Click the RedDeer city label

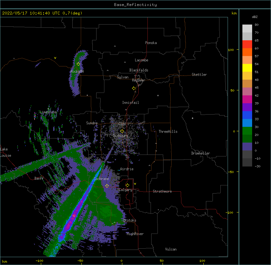point(138,80)
